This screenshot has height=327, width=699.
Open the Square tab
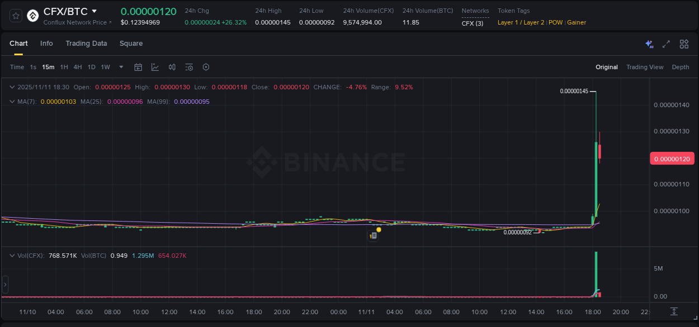[x=131, y=44]
